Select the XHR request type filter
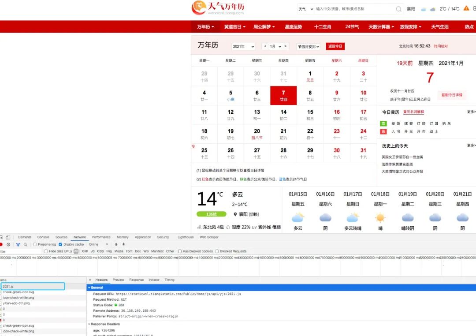Viewport: 476px width, 336px height. 85,251
